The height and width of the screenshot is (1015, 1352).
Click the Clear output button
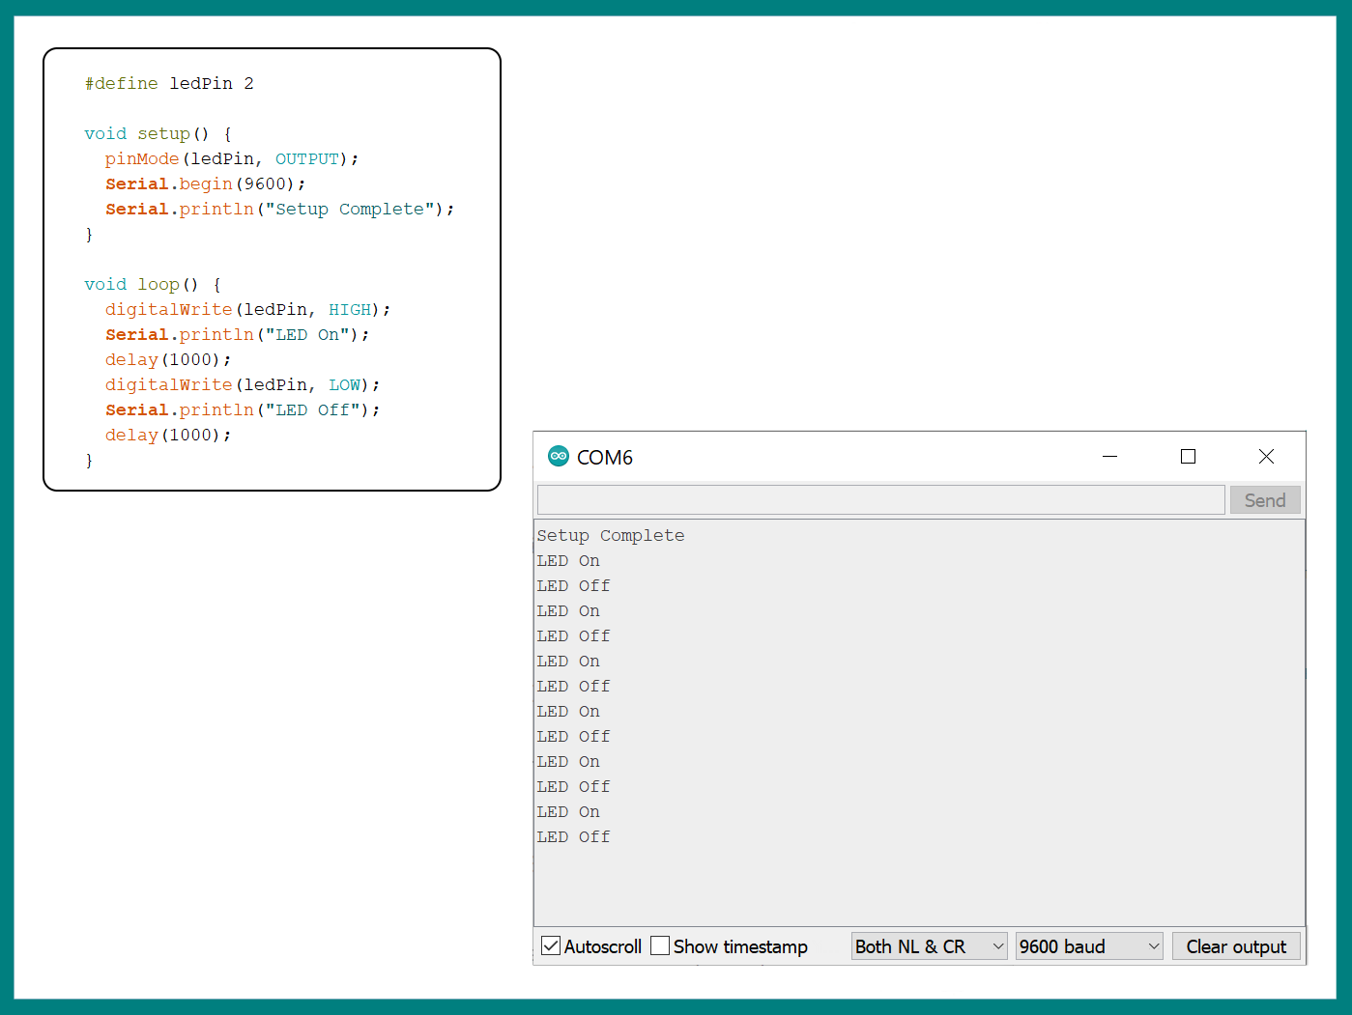[1236, 946]
